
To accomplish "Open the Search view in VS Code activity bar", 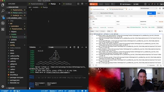I will click(3, 11).
